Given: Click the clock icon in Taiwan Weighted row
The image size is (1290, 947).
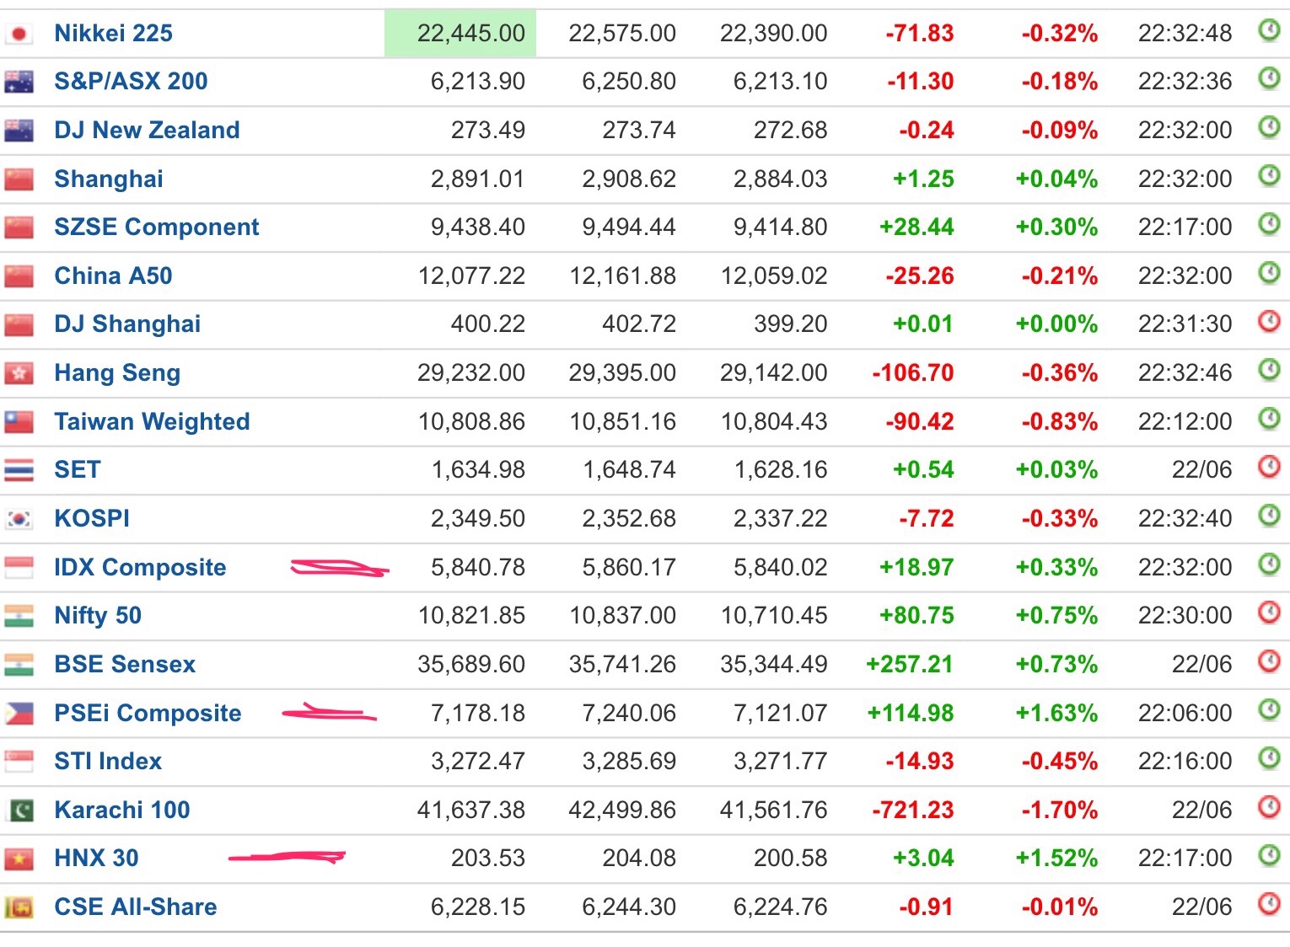Looking at the screenshot, I should [x=1269, y=419].
